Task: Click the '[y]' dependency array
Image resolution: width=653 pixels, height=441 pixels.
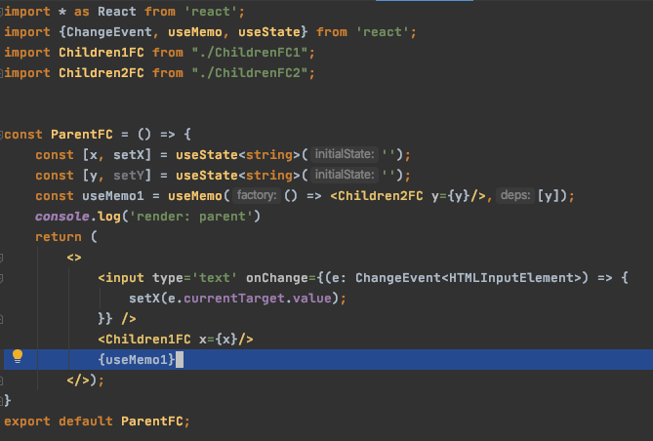Action: [549, 196]
